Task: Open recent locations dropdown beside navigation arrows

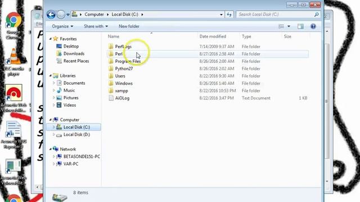Action: (x=68, y=15)
